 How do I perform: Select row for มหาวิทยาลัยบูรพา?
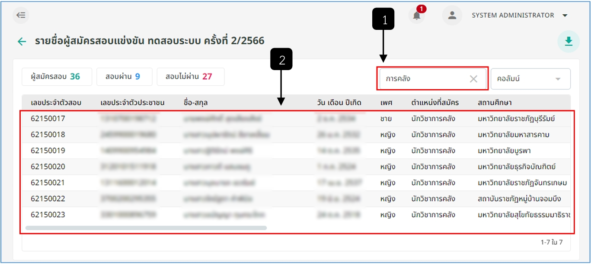click(296, 151)
